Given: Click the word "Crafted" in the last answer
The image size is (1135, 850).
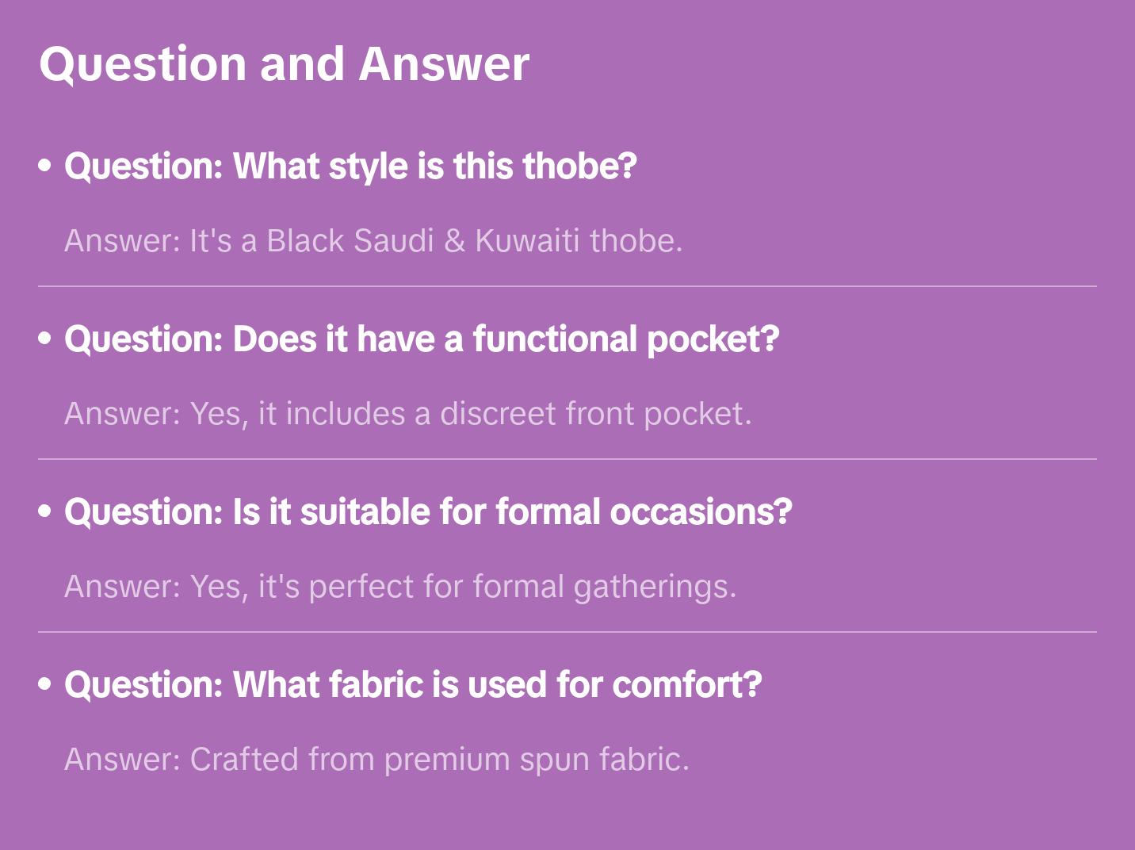Looking at the screenshot, I should (243, 760).
